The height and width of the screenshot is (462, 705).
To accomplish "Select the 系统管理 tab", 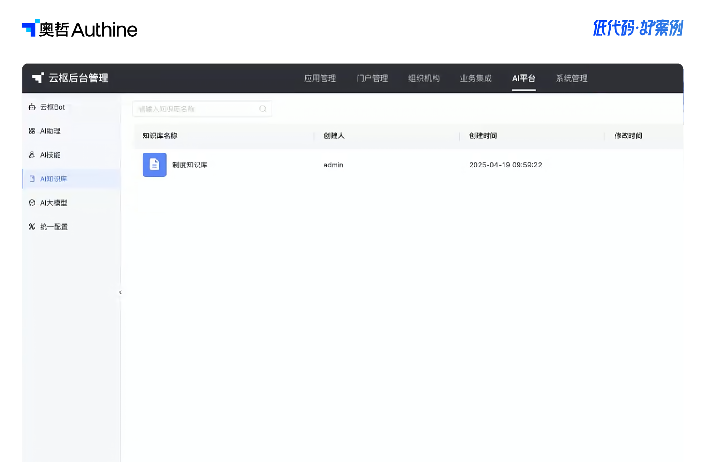I will [x=571, y=78].
